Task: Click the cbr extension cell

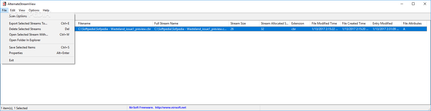Action: [300, 29]
